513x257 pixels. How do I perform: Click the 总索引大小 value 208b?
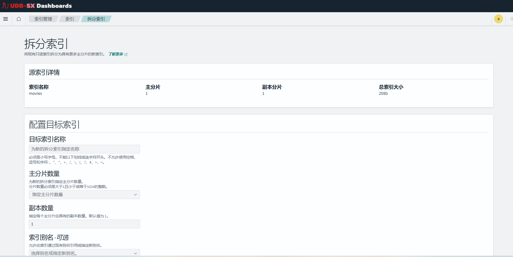pyautogui.click(x=383, y=93)
